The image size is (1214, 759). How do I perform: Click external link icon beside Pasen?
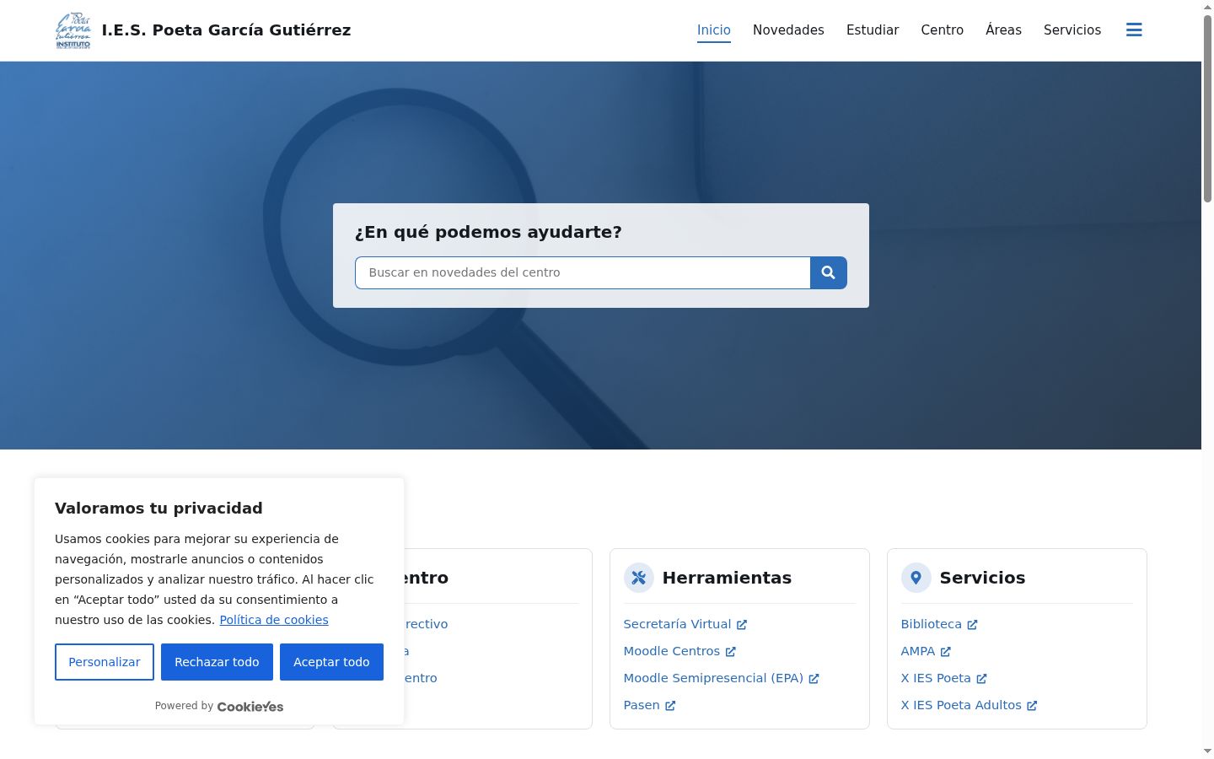(670, 706)
